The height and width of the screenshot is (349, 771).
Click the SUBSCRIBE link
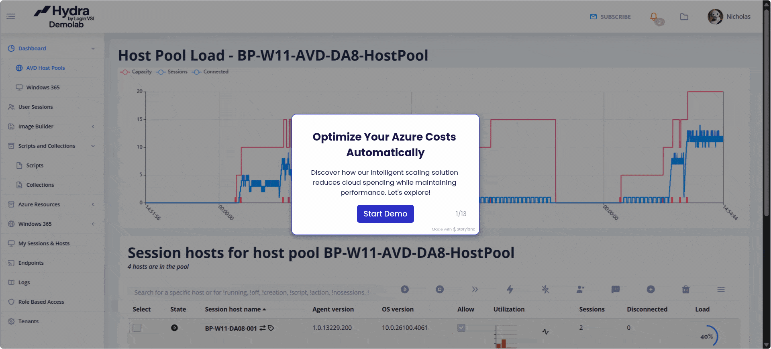tap(610, 17)
